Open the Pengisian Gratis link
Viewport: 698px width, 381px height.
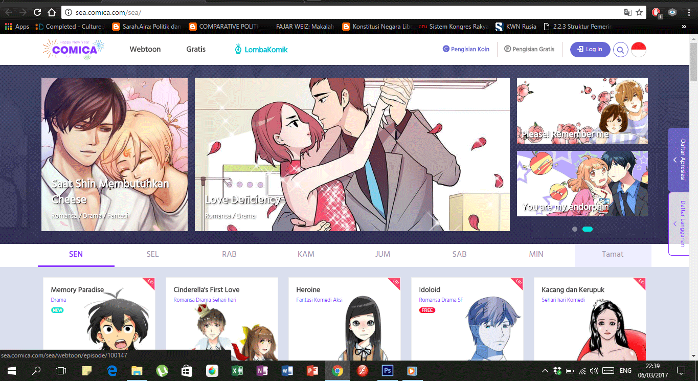coord(529,49)
